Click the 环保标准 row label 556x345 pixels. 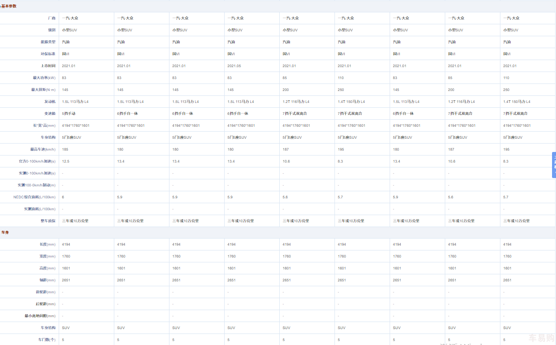(x=48, y=54)
